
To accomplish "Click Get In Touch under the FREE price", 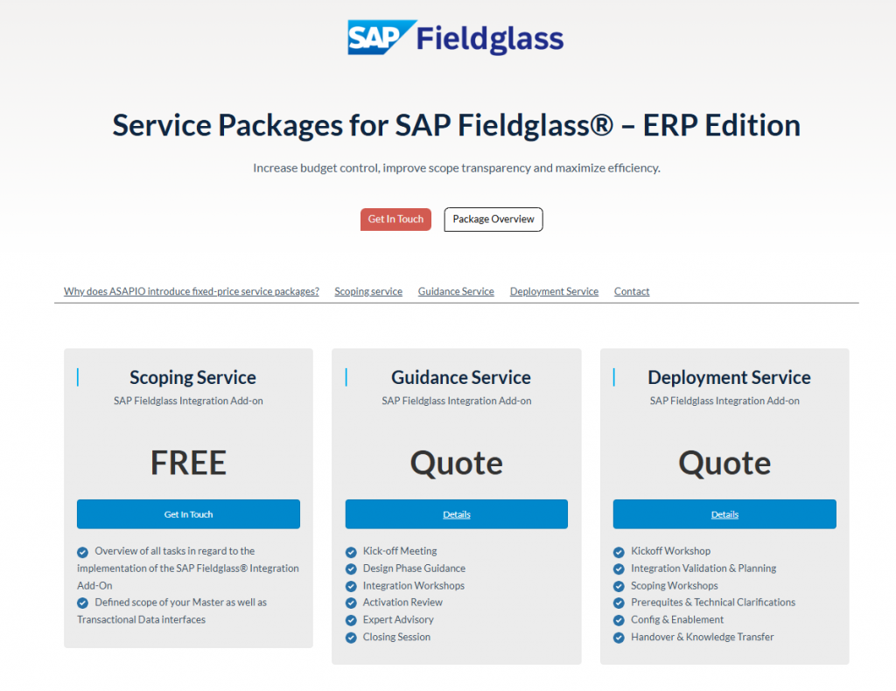I will [x=188, y=514].
